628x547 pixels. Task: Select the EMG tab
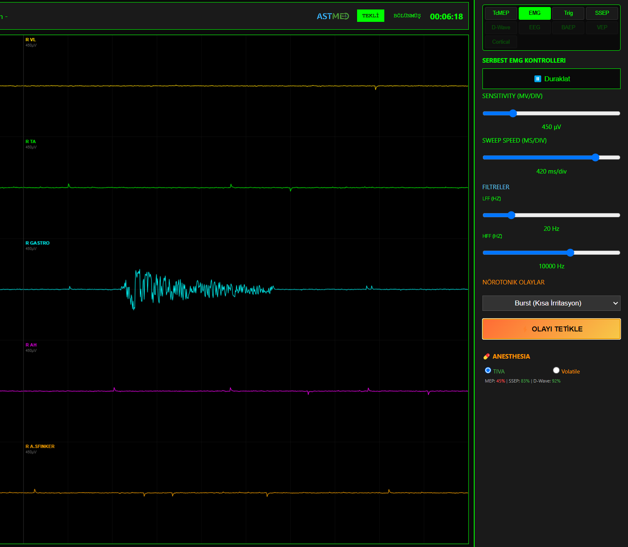point(534,13)
